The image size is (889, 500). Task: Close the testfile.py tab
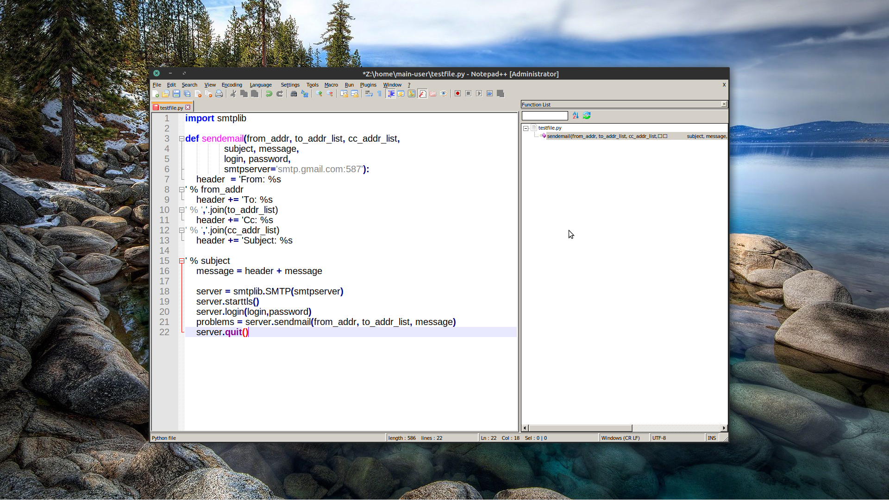[188, 107]
